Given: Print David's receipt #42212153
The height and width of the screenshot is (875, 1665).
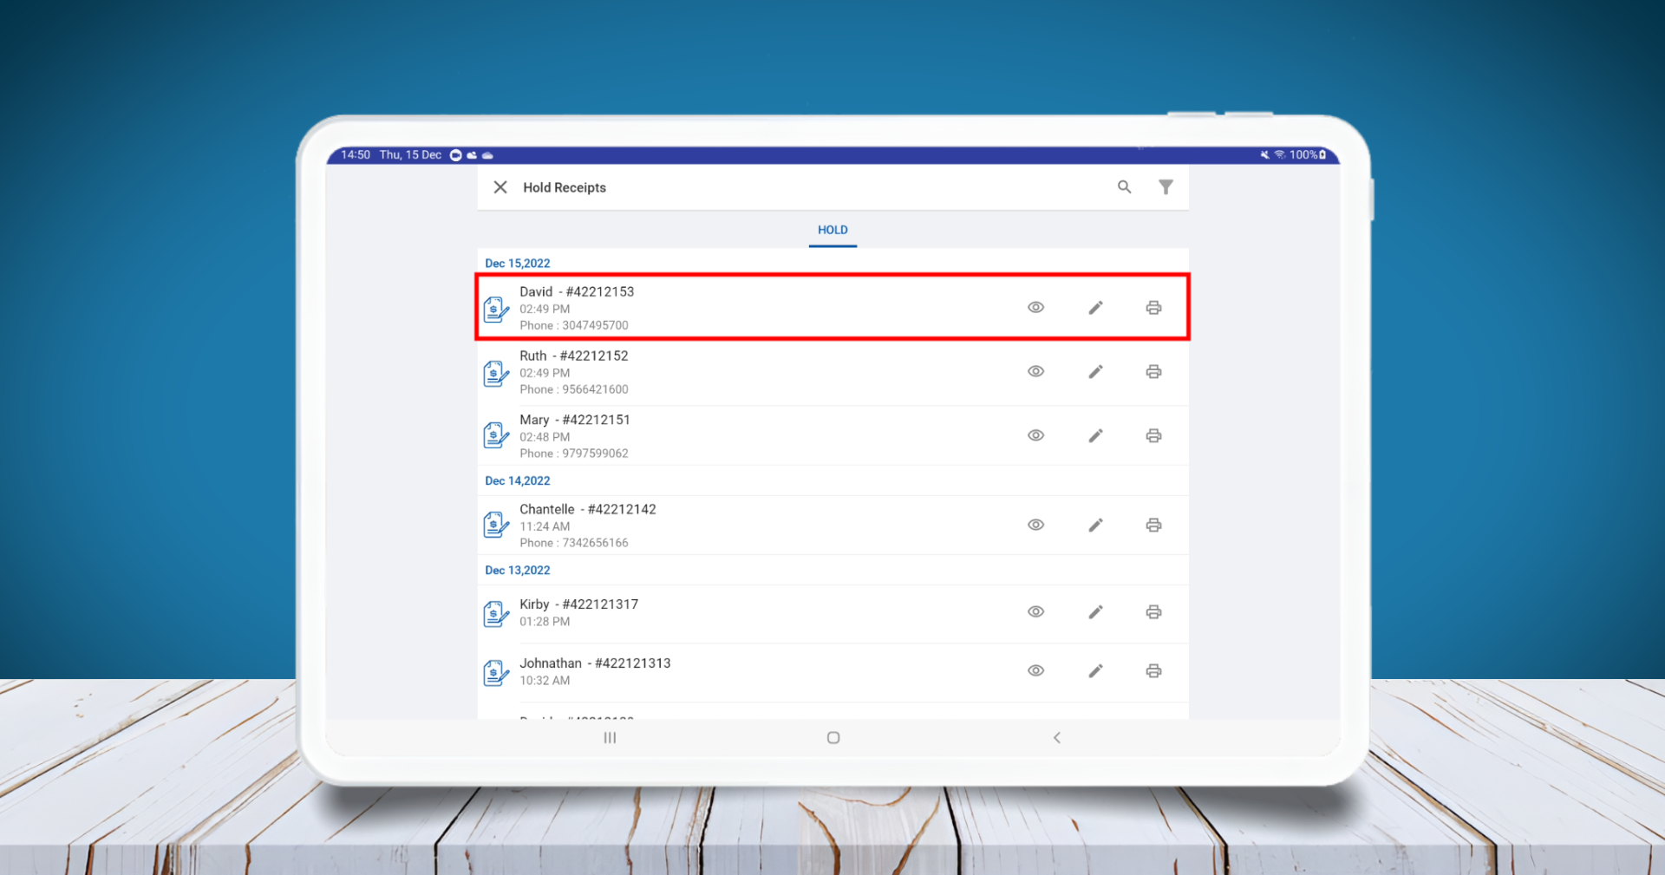Looking at the screenshot, I should tap(1153, 308).
